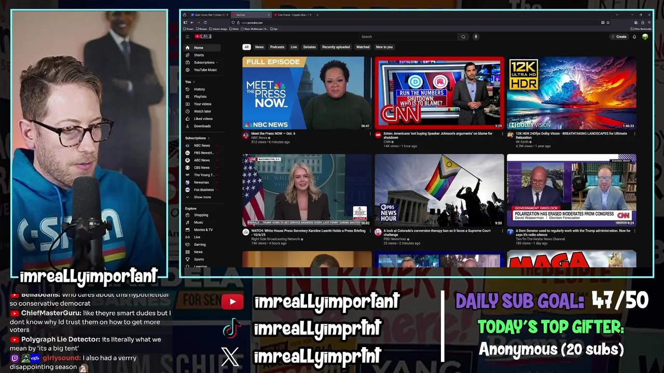Viewport: 664px width, 373px height.
Task: Open Shopping in Explore section
Action: (x=202, y=215)
